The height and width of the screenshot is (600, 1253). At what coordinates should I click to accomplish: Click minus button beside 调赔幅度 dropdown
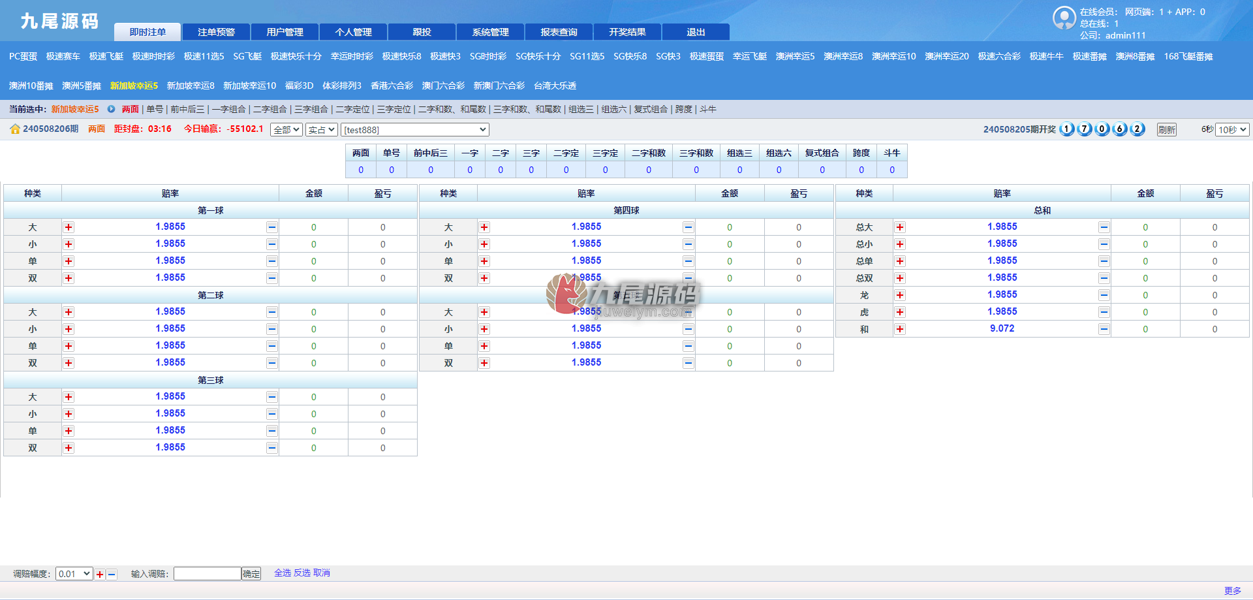click(x=112, y=575)
